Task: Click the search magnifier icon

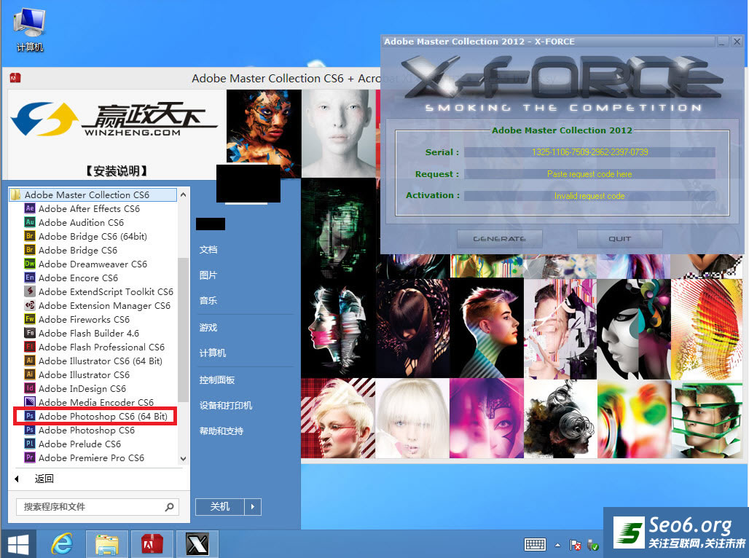Action: (170, 507)
